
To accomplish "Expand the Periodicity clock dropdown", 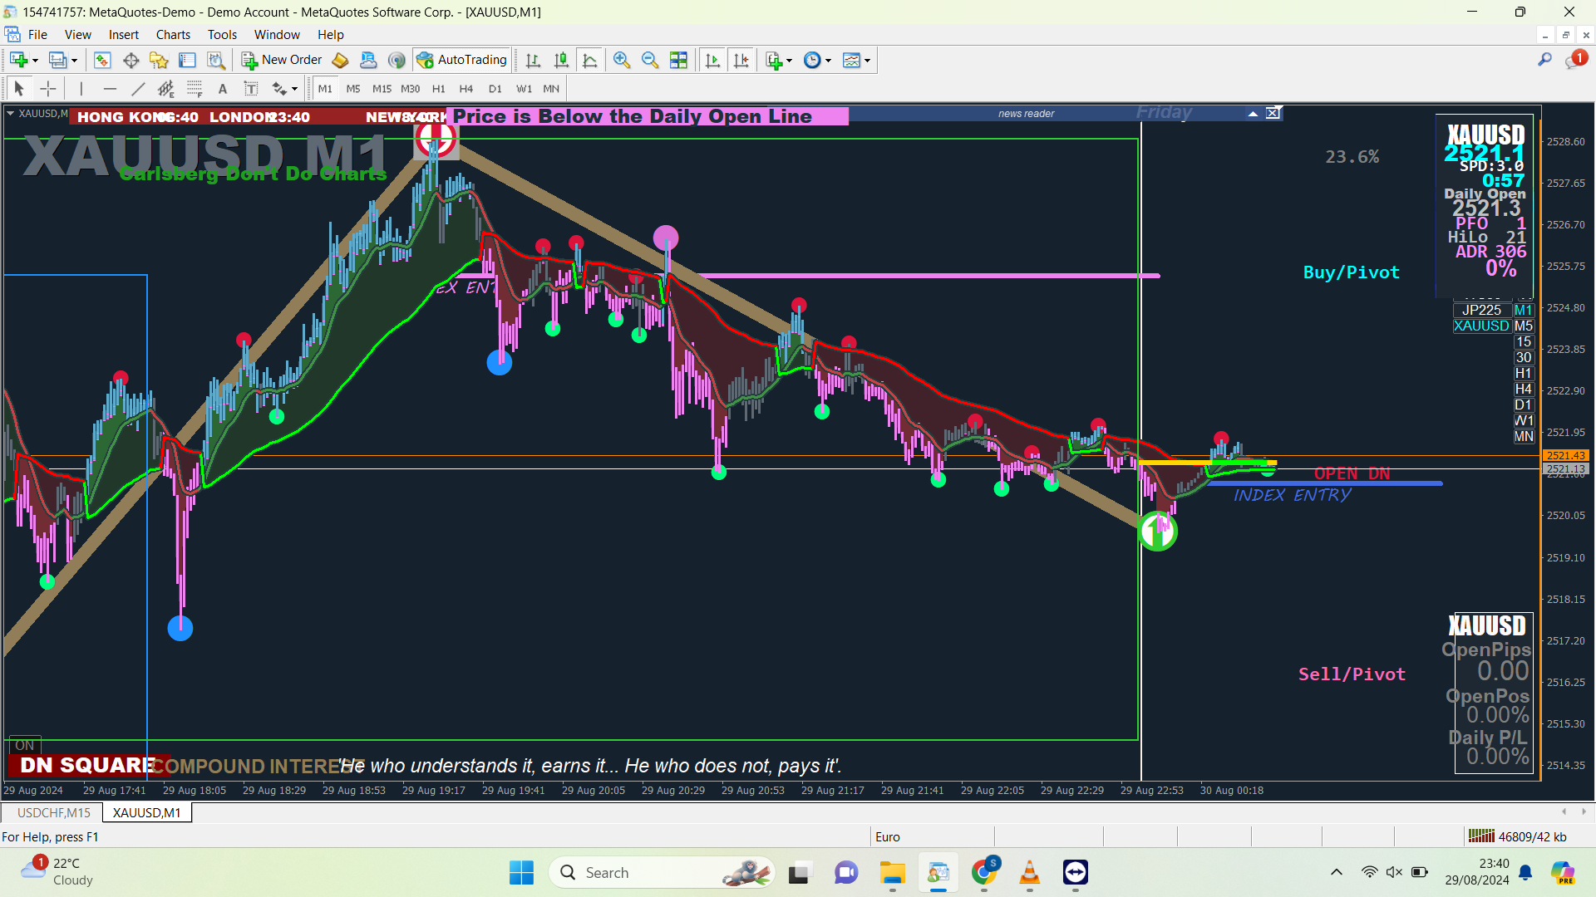I will click(828, 61).
